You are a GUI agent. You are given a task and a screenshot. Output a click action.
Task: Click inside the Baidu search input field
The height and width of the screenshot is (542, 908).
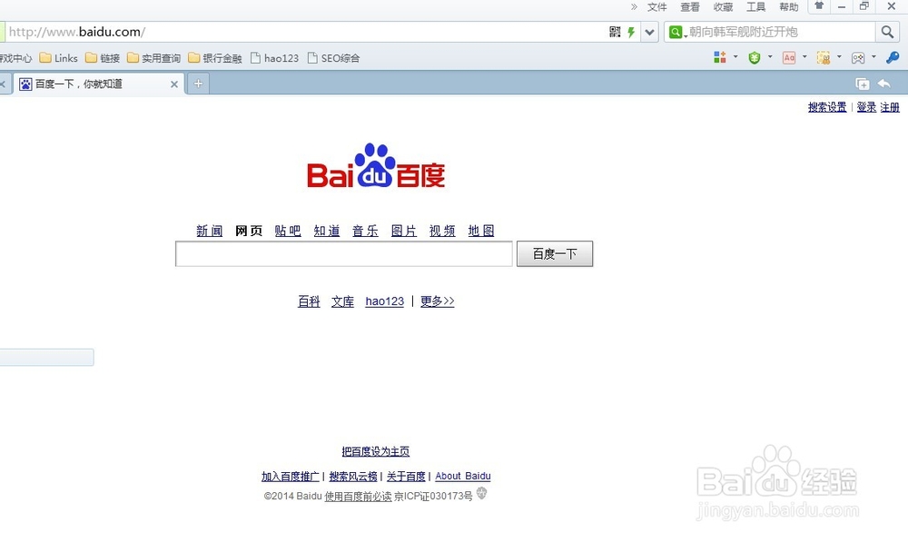tap(343, 253)
